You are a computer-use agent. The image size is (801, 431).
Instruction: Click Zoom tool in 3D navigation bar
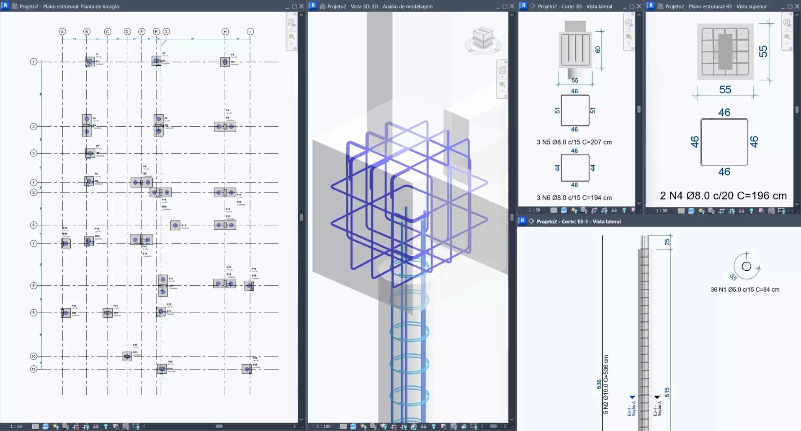tap(502, 85)
